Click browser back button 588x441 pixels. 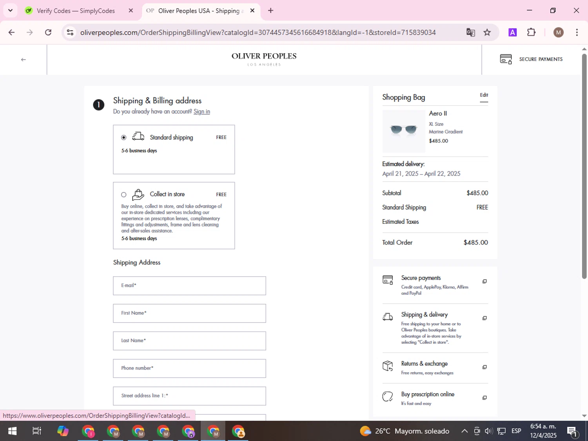(11, 33)
